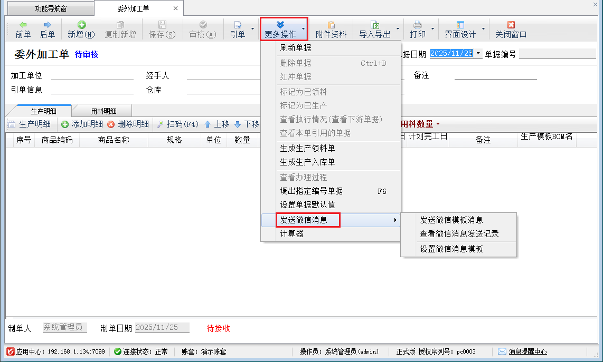Open 附件资料 attachments
603x362 pixels.
pyautogui.click(x=331, y=30)
